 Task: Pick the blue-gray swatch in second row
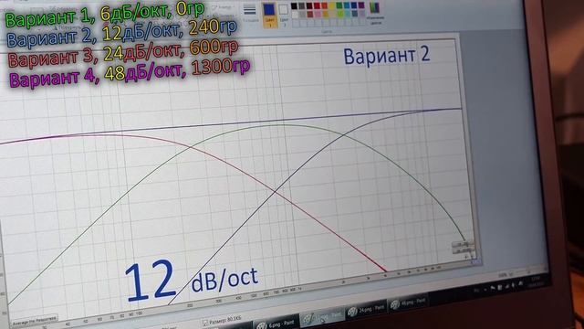355,15
